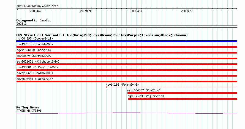Select the red bar under nsv438381

127,70
